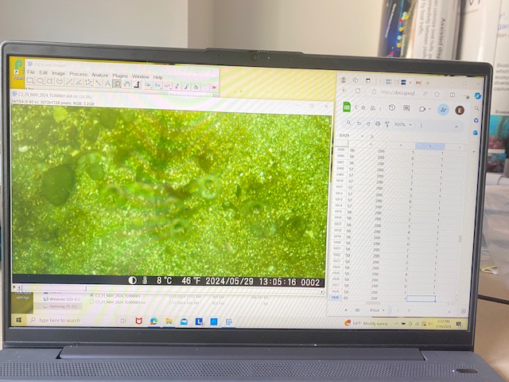Open the Help menu in ImageJ
Screen dimensions: 509x382
(157, 77)
